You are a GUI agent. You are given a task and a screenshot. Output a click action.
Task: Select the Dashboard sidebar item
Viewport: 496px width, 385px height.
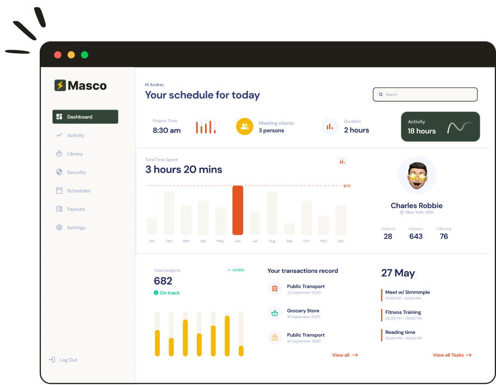click(85, 117)
